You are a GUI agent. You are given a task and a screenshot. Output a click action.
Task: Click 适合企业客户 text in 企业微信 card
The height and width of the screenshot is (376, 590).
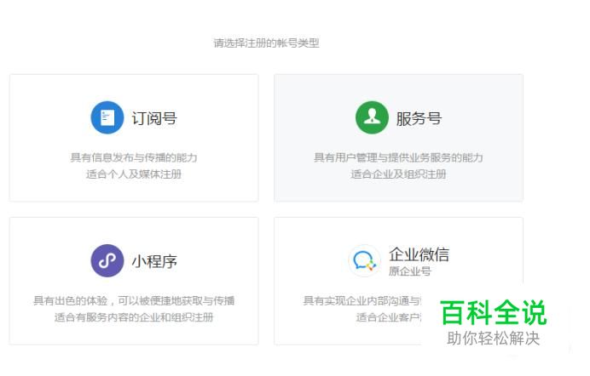(x=389, y=317)
